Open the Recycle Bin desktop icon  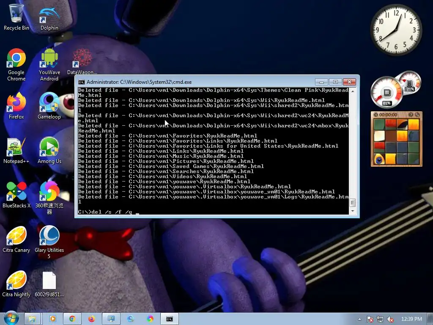[16, 17]
